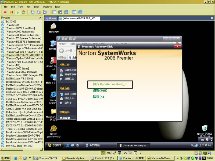
Task: Click 執行 Update Locator(U) in Symantec dialog
Action: pyautogui.click(x=109, y=84)
